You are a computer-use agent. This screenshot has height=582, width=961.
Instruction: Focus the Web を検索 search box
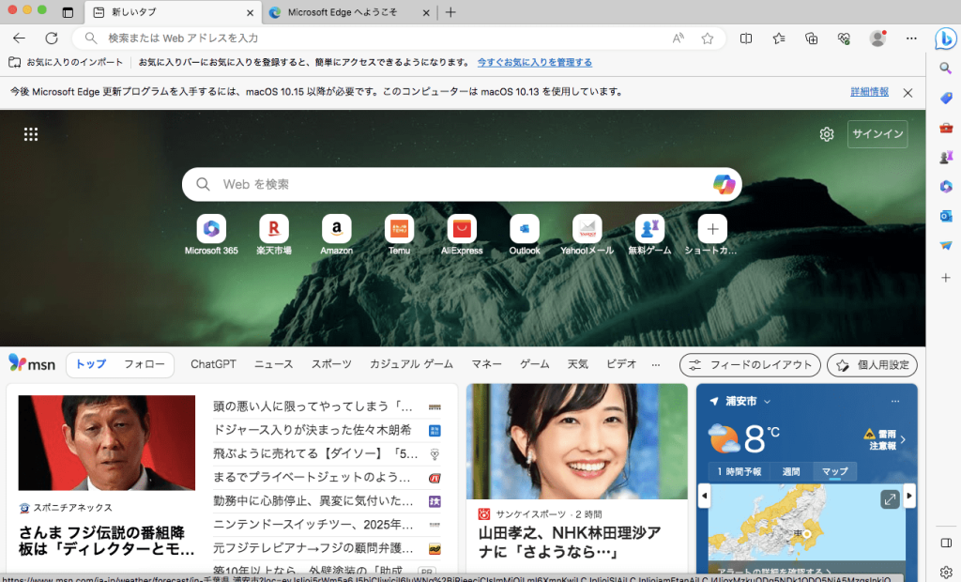click(x=462, y=184)
